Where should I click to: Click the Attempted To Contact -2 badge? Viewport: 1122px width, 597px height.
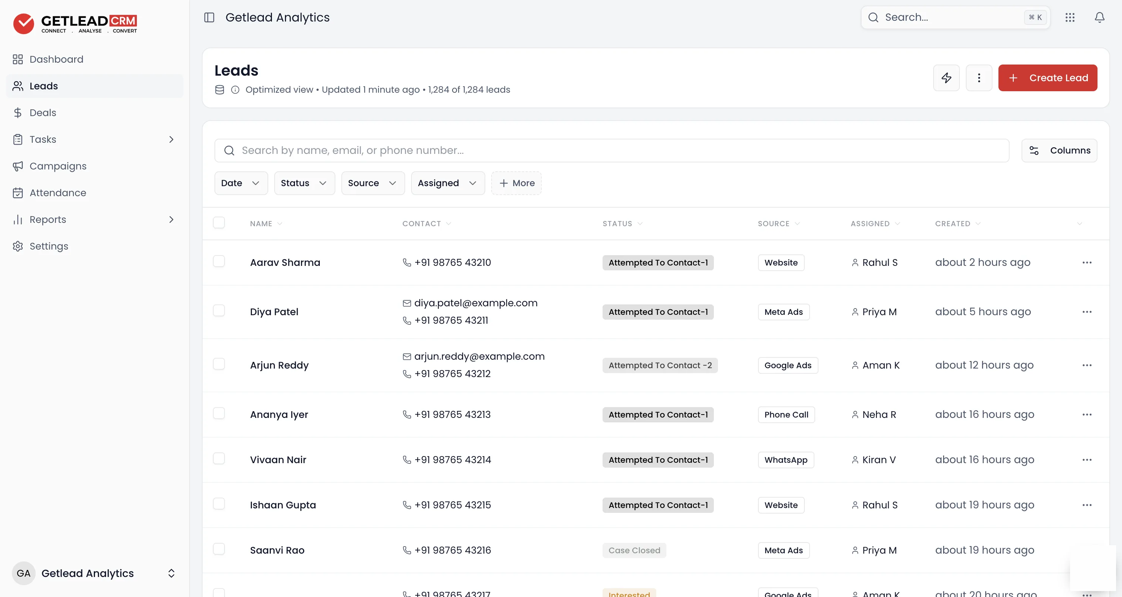point(660,365)
